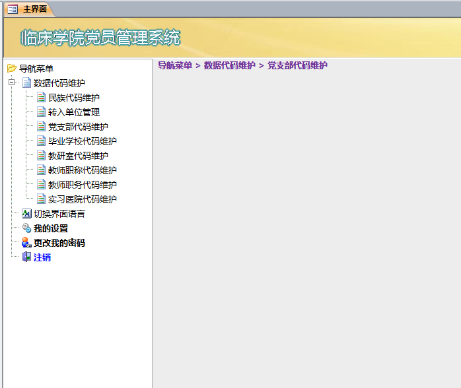The height and width of the screenshot is (388, 461).
Task: Click the icon beside 实习医院代码维护
Action: 41,199
